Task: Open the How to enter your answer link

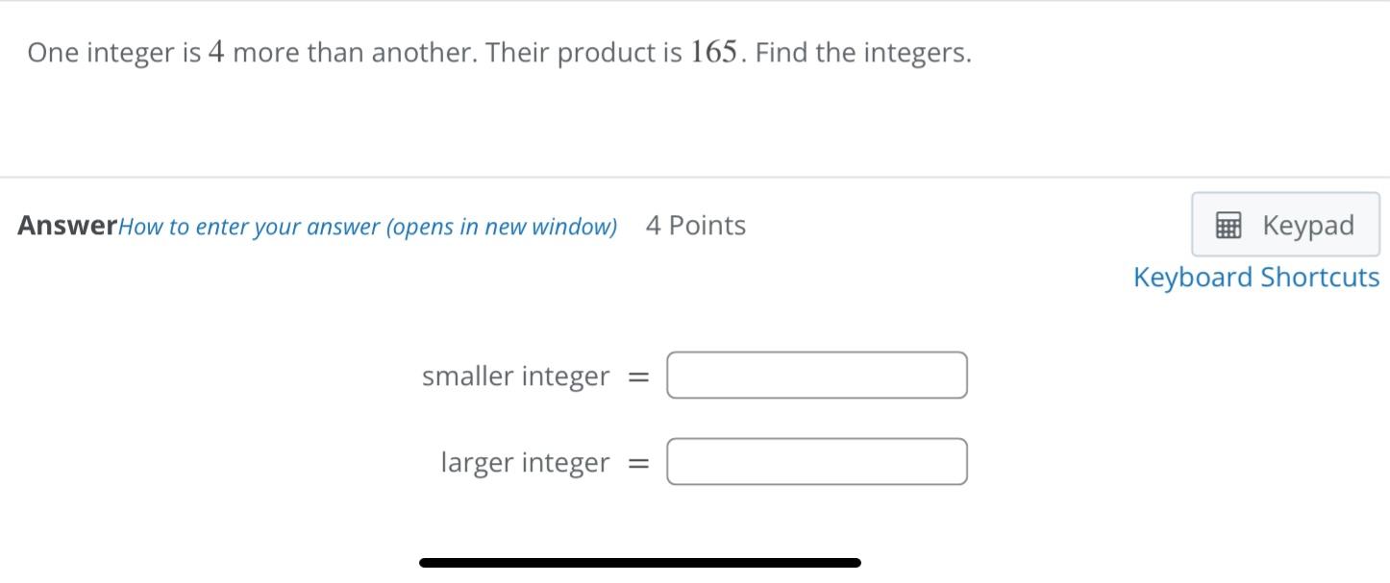Action: click(x=370, y=226)
